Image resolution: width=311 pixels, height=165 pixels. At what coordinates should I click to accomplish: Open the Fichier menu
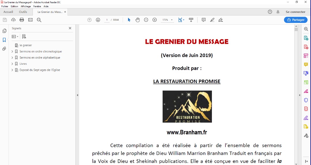click(x=5, y=6)
